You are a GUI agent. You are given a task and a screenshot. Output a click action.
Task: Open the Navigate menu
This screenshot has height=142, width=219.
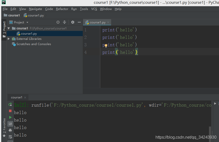35,9
